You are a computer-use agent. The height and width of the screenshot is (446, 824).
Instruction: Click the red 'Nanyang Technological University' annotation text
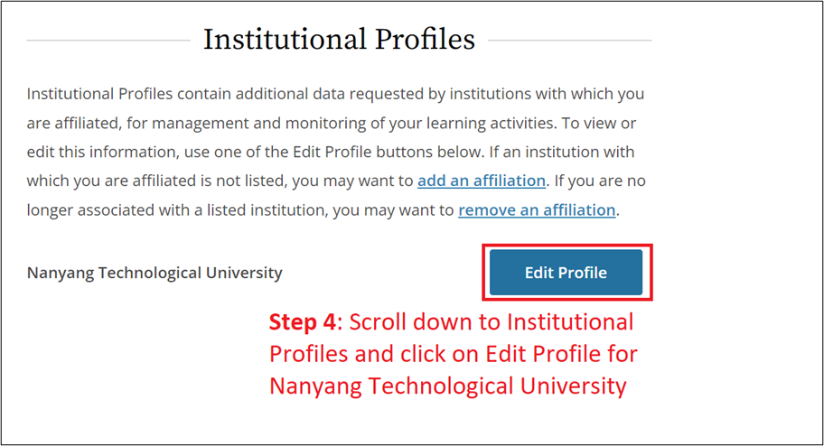(x=447, y=386)
